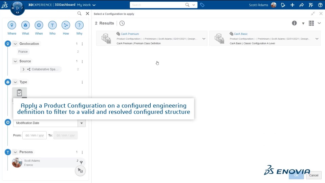This screenshot has width=325, height=183.
Task: Click the OK button
Action: [x=297, y=175]
